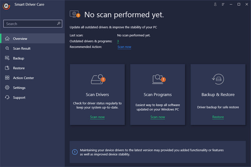This screenshot has width=251, height=167.
Task: Open Settings in the sidebar
Action: [x=19, y=88]
